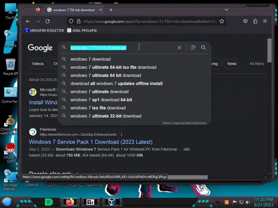This screenshot has height=208, width=278.
Task: Submit search with blue magnifier icon
Action: 203,47
